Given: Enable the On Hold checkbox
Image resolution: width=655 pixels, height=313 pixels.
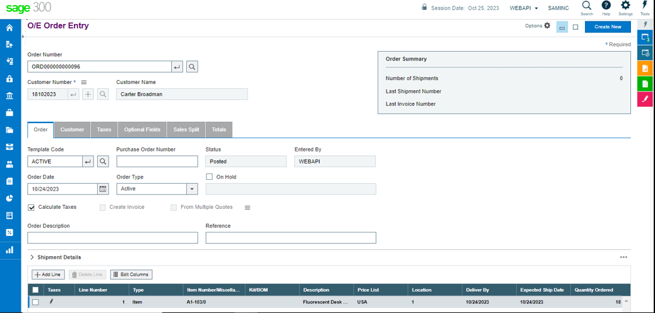Looking at the screenshot, I should point(210,177).
